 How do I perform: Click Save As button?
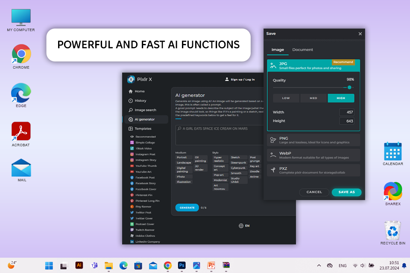pos(346,192)
